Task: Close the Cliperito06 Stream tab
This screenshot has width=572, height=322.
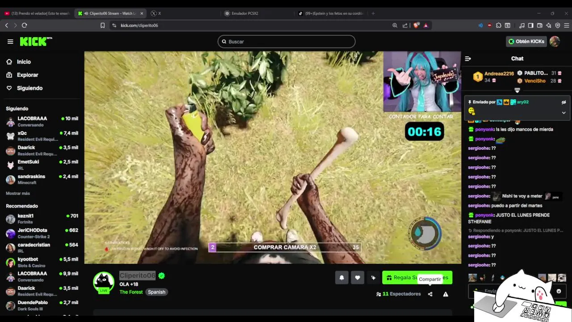Action: pyautogui.click(x=142, y=13)
